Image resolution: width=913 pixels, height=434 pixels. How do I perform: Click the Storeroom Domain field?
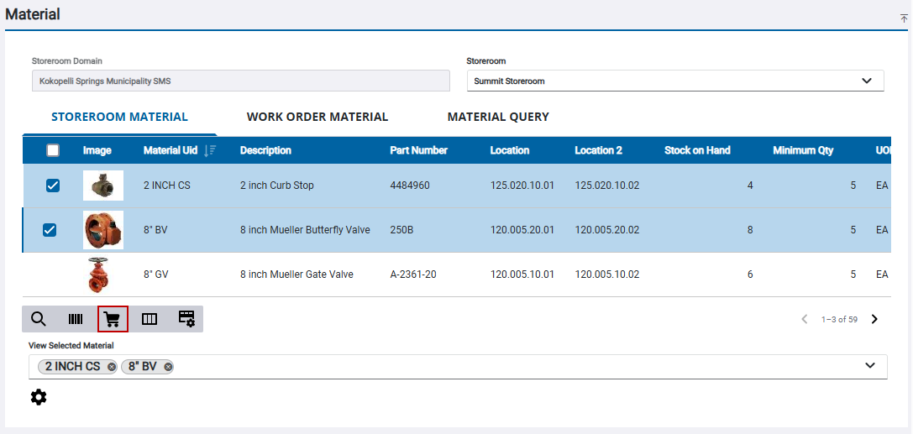240,81
